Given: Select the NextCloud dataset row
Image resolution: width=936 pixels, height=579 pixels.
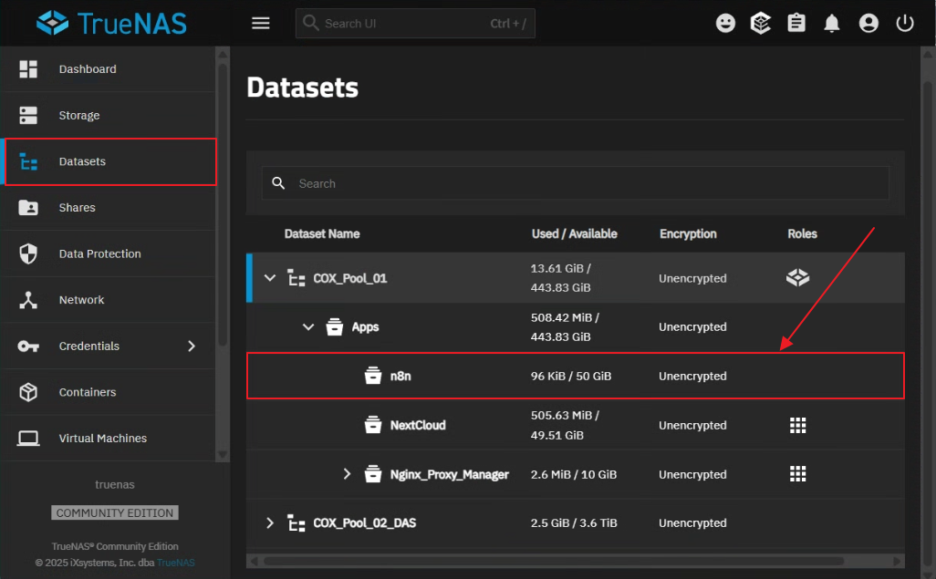Looking at the screenshot, I should (x=576, y=424).
